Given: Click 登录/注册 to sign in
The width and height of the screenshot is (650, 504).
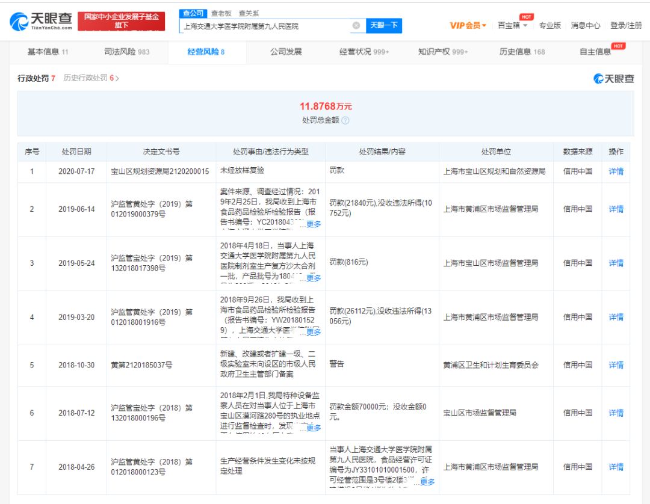Looking at the screenshot, I should tap(626, 26).
